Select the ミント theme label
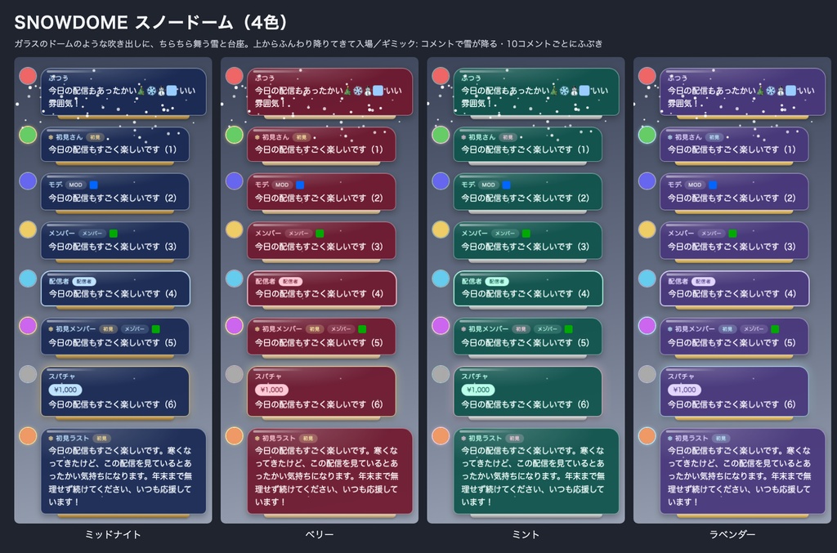Image resolution: width=837 pixels, height=553 pixels. (526, 534)
